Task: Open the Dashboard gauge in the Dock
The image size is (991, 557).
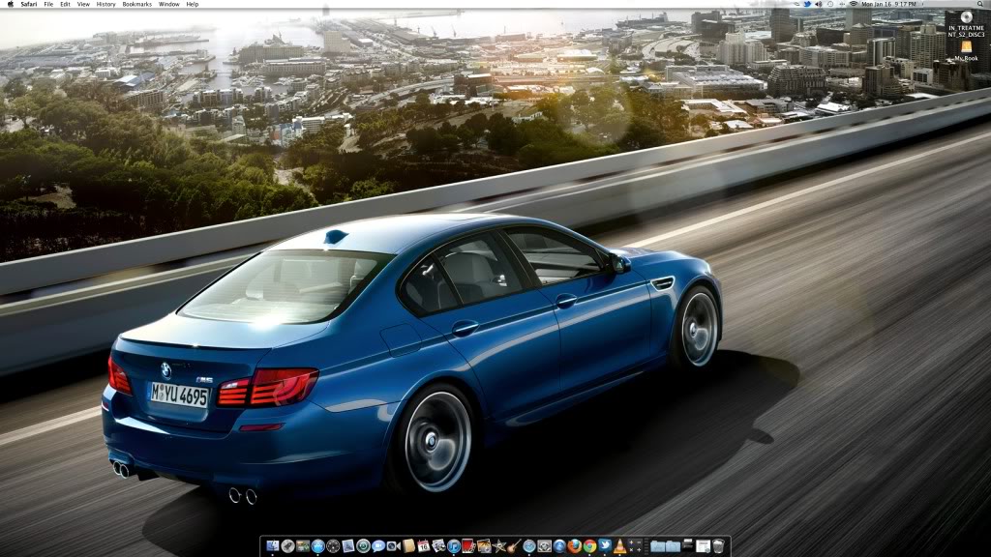Action: tap(333, 545)
